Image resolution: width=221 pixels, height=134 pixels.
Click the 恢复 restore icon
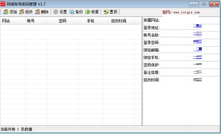(88, 12)
